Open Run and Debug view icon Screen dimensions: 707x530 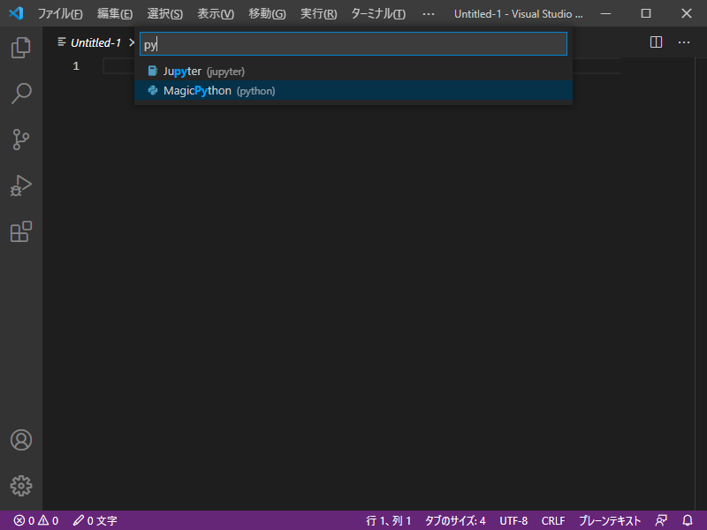pyautogui.click(x=20, y=185)
